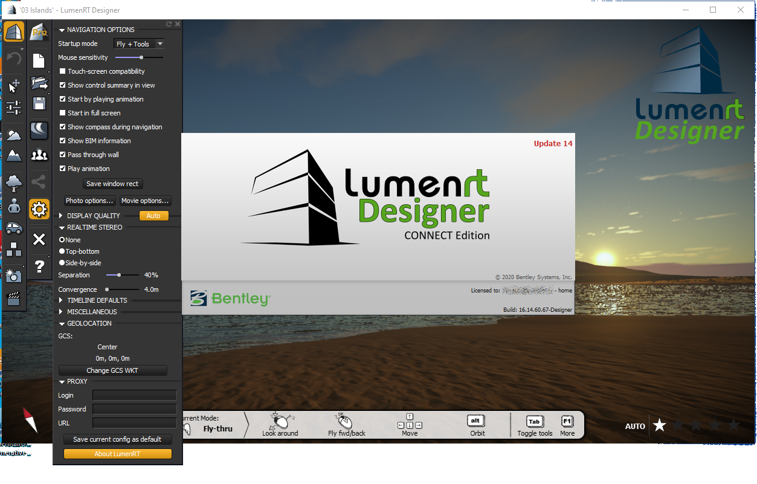Click the greyed share icon
Viewport: 757px width, 484px height.
(x=39, y=181)
